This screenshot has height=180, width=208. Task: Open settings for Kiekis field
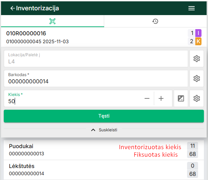(196, 98)
